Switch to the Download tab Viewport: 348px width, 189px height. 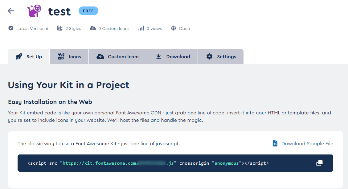(172, 57)
